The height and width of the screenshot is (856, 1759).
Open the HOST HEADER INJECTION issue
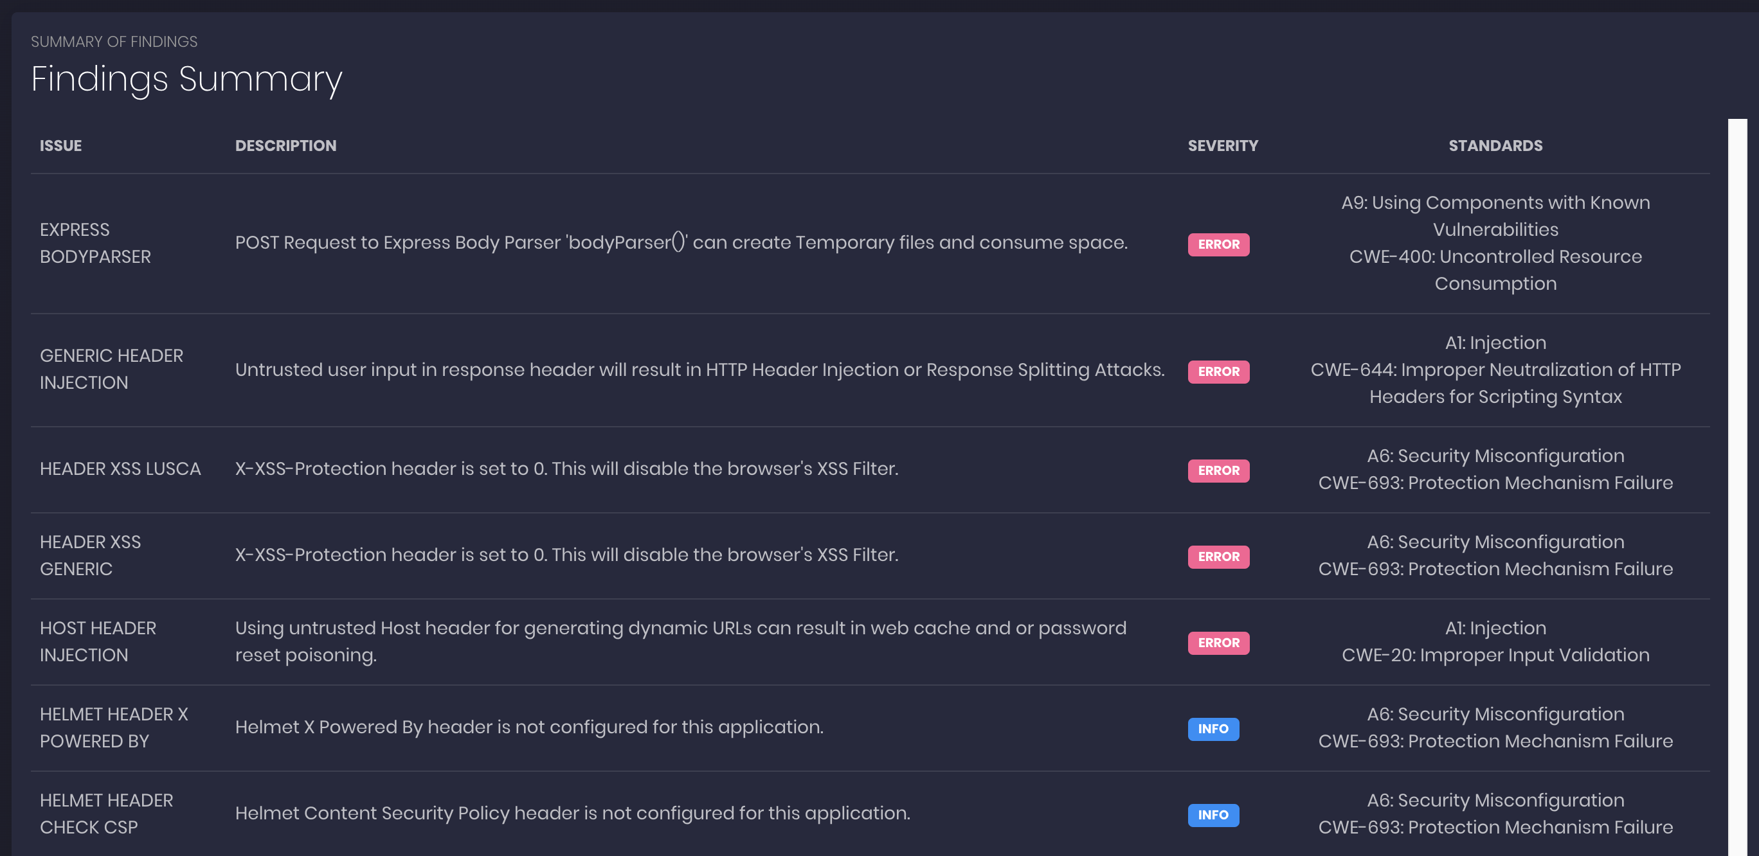click(x=98, y=641)
